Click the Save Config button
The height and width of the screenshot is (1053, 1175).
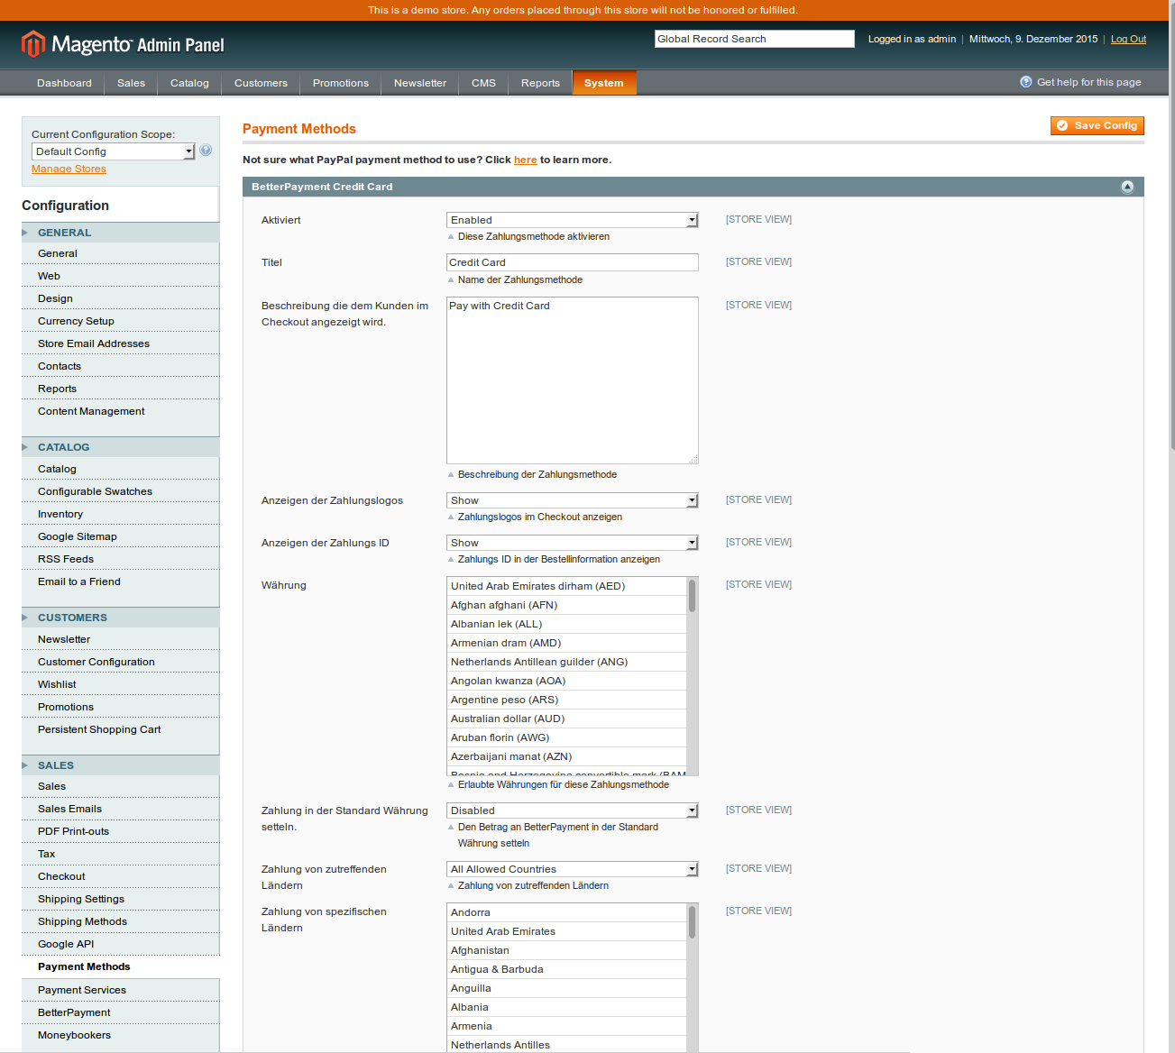pos(1097,125)
